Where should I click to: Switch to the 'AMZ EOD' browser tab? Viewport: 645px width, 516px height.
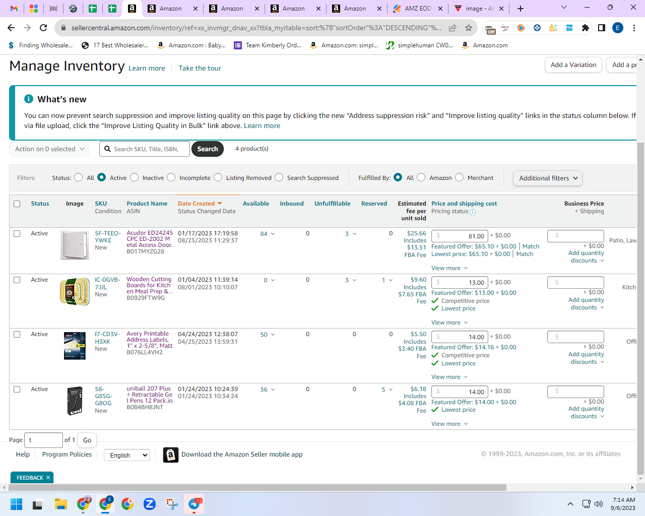418,9
